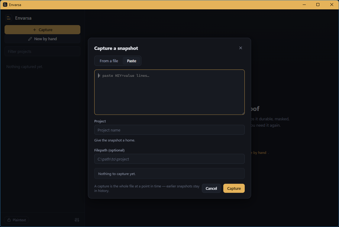
Task: Click the Envarsa app icon in title bar
Action: point(5,5)
